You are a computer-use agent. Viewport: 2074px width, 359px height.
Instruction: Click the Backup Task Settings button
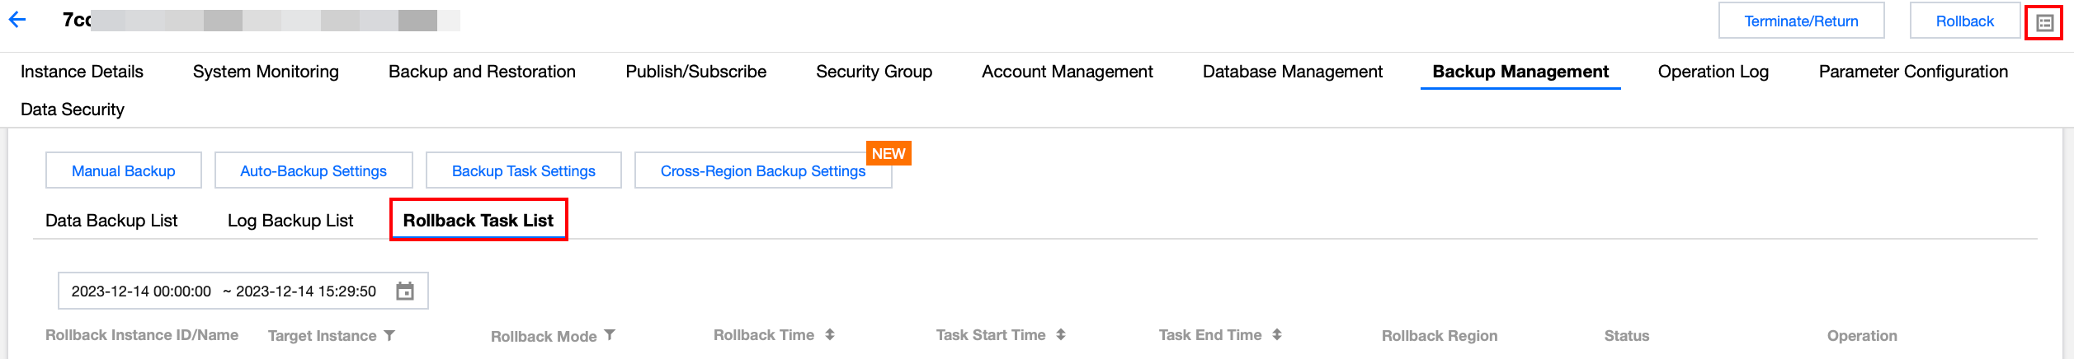[523, 170]
